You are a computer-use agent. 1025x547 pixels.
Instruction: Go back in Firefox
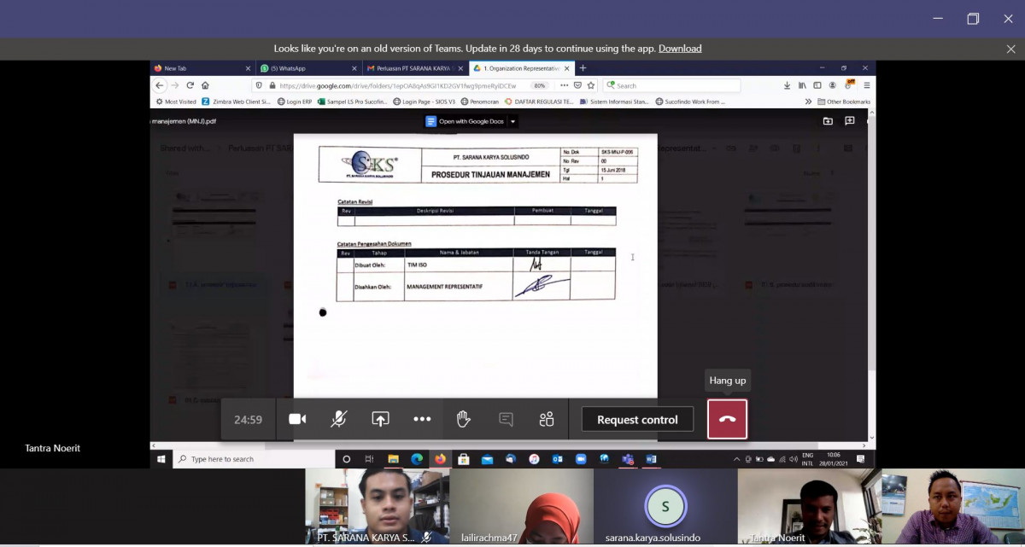click(x=160, y=85)
